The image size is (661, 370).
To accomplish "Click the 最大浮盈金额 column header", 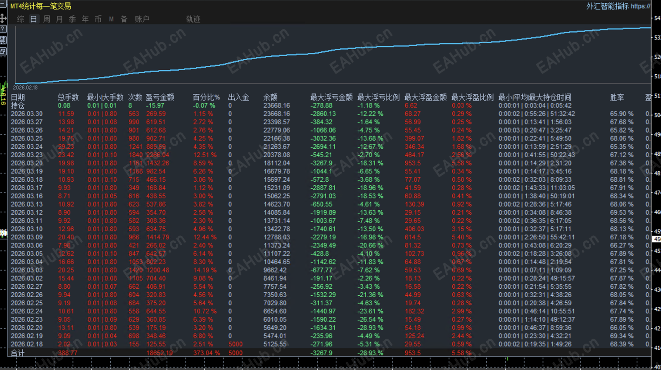I will 426,97.
